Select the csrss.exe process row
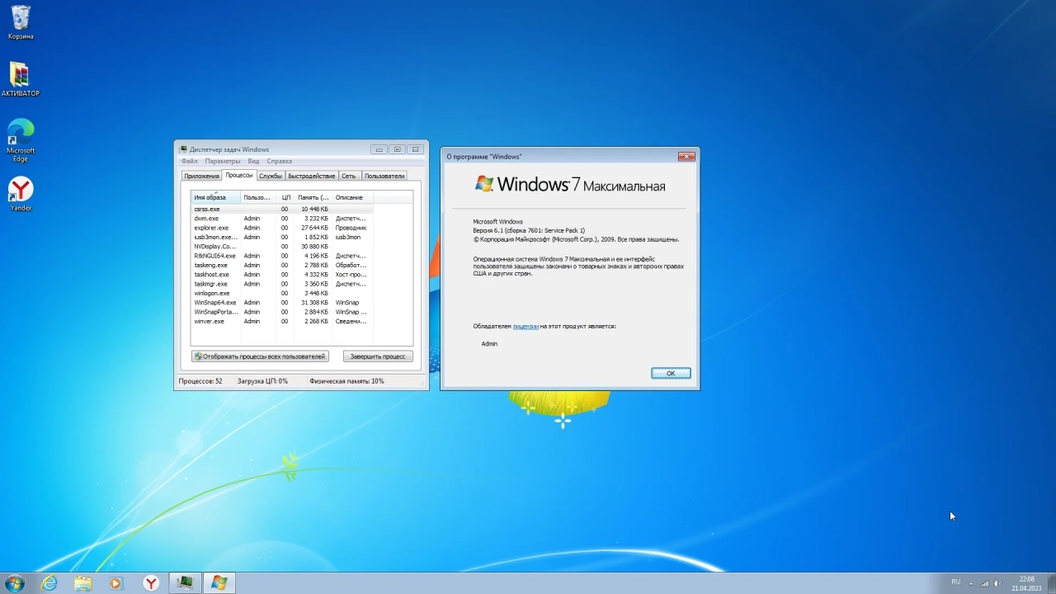 [x=282, y=210]
